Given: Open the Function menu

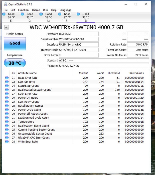Looking at the screenshot, I should (23, 10).
